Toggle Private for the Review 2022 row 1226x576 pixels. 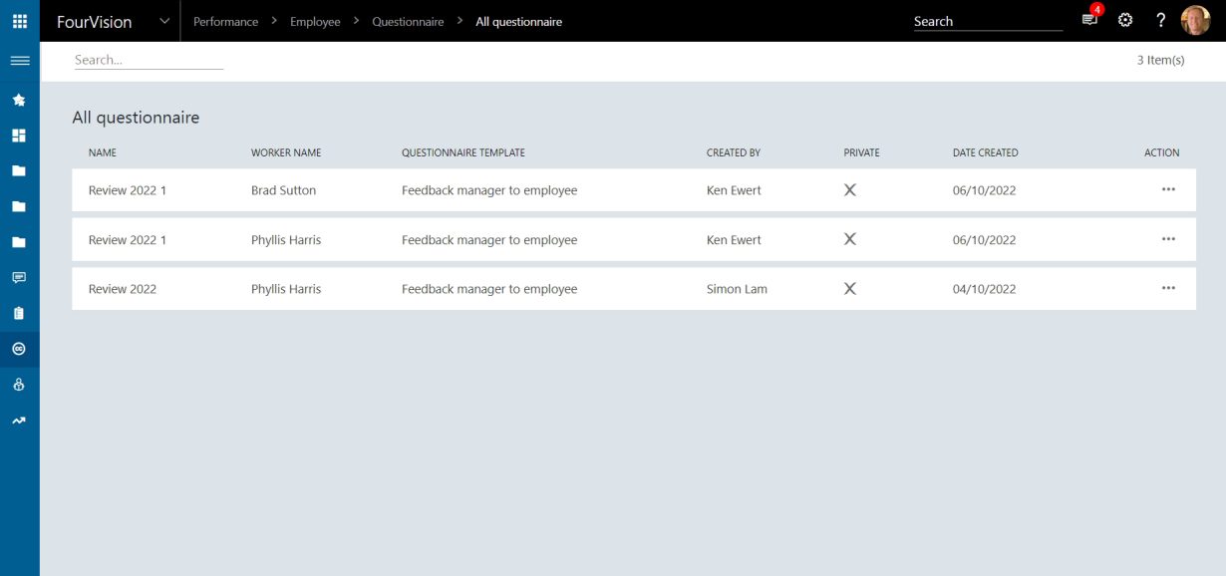point(849,288)
